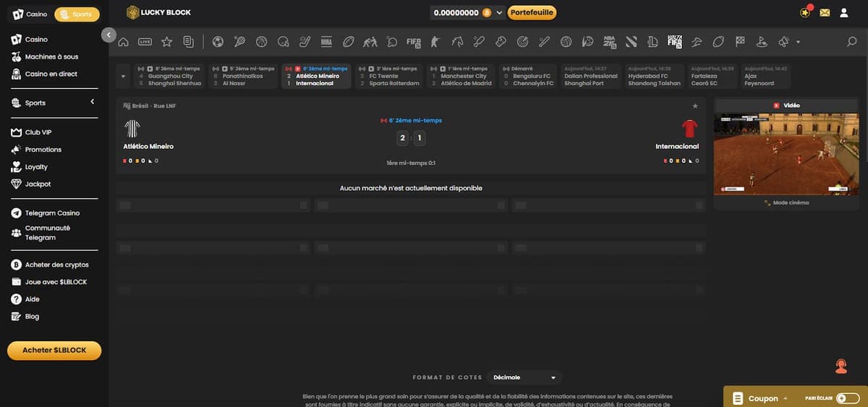This screenshot has height=407, width=868.
Task: Favorite the Atlético Mineiro match star
Action: pyautogui.click(x=695, y=106)
